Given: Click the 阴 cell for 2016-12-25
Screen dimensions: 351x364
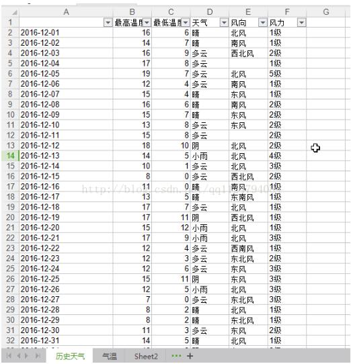Looking at the screenshot, I should pyautogui.click(x=210, y=279).
